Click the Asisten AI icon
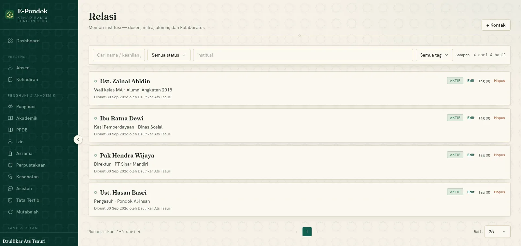This screenshot has width=521, height=246. tap(10, 188)
